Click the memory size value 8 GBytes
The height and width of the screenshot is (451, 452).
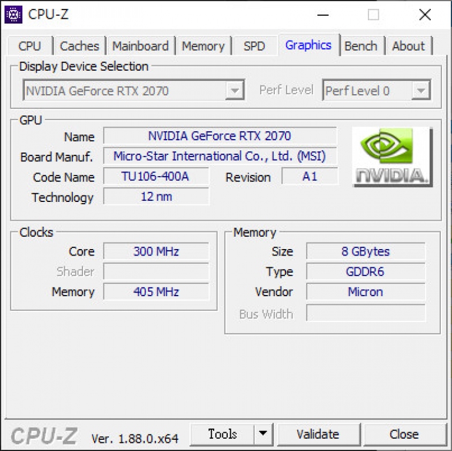click(x=366, y=251)
